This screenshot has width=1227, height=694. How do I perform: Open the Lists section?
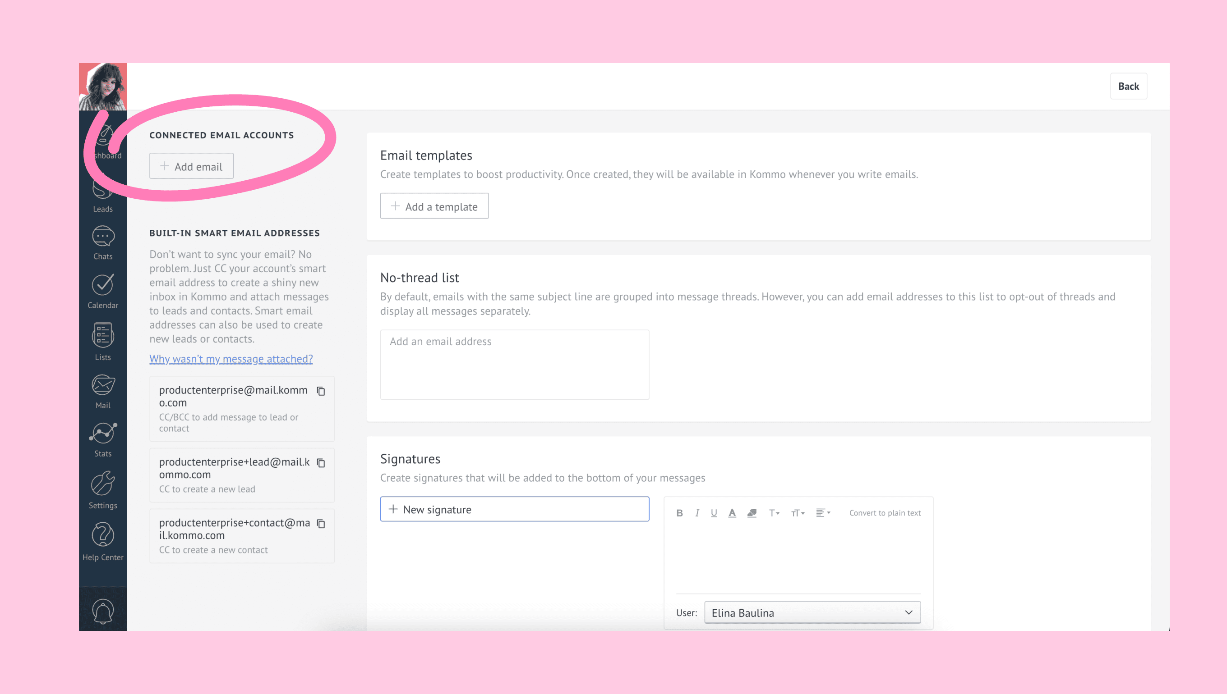click(102, 342)
